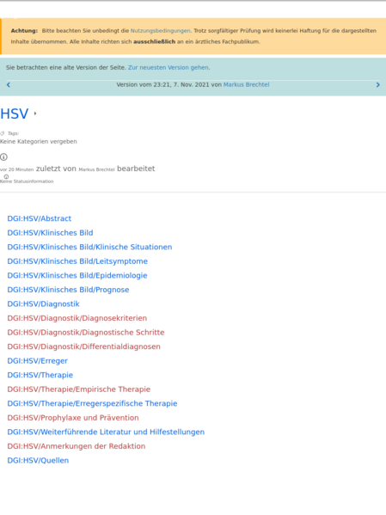Click 'vor 20 Minuten' timestamp text
386x515 pixels.
tap(16, 169)
